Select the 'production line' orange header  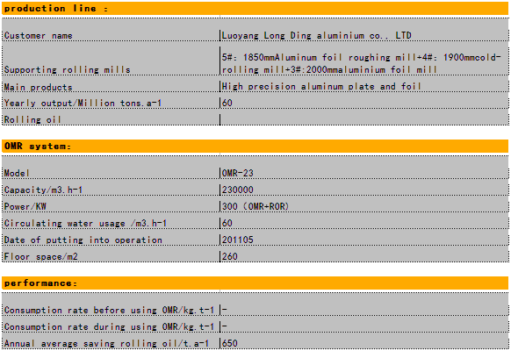coord(255,9)
